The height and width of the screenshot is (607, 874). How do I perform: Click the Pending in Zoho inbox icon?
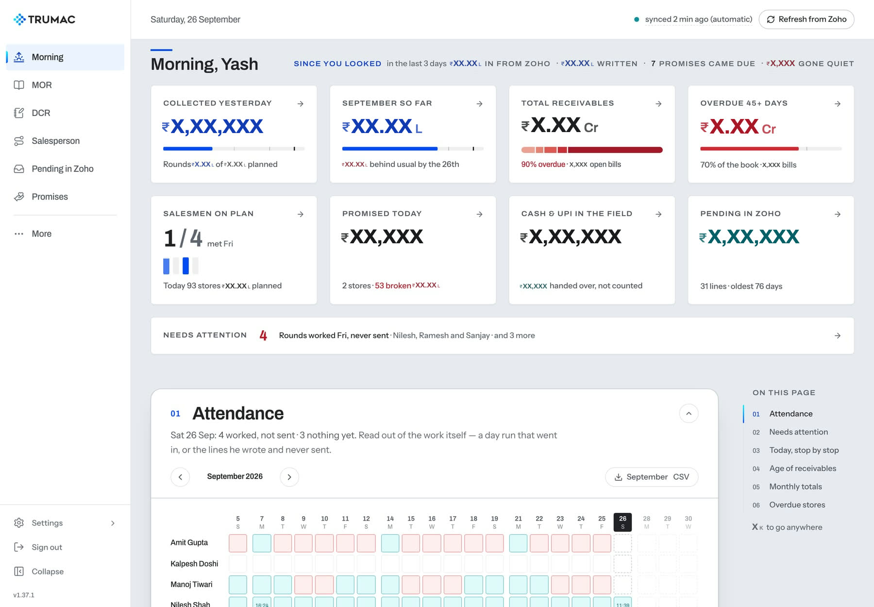(19, 169)
